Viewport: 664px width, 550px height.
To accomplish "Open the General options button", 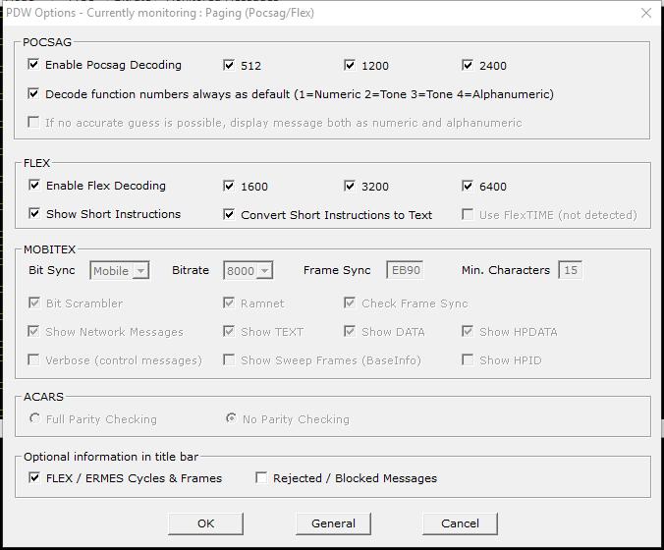I will click(x=333, y=523).
